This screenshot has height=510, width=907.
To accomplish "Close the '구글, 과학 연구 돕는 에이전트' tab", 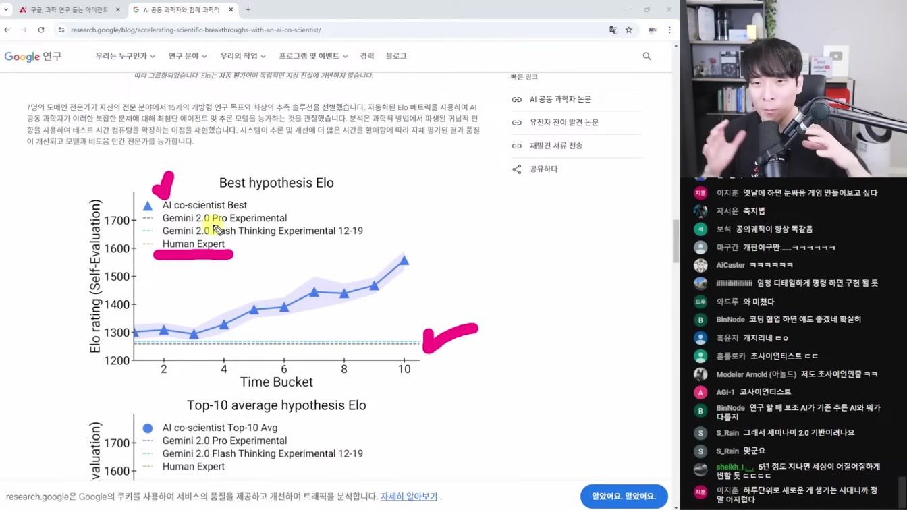I will (x=118, y=9).
